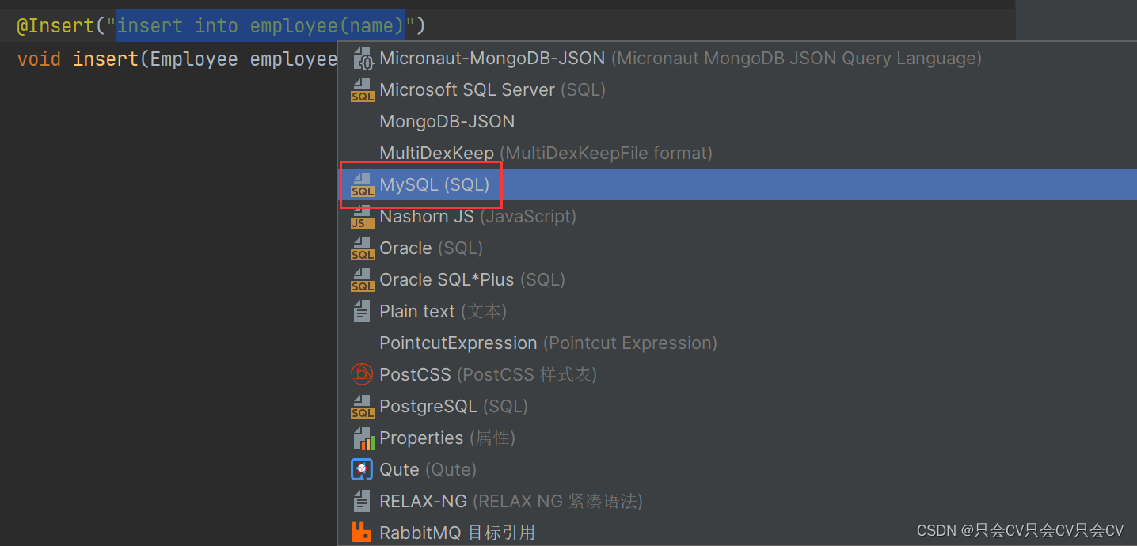The width and height of the screenshot is (1137, 546).
Task: Select MultiDexKeep file format entry
Action: pyautogui.click(x=436, y=153)
